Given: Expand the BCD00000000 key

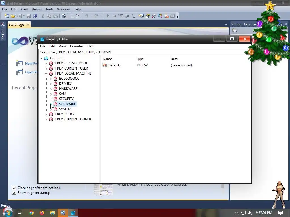Looking at the screenshot, I should click(51, 79).
